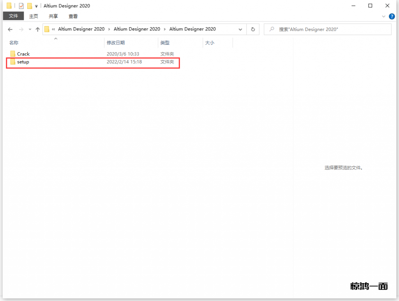
Task: Click the Up one level arrow
Action: pyautogui.click(x=37, y=29)
